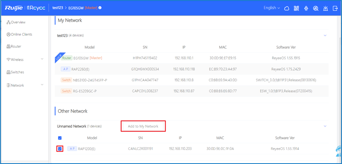Toggle the select-all checkbox in Other Network
Viewport: 342px width, 164px height.
pos(60,138)
